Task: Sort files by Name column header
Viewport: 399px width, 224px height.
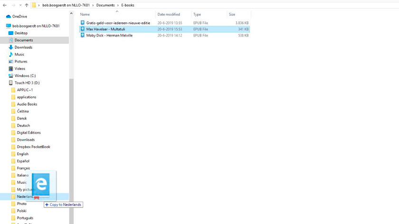Action: (x=85, y=15)
